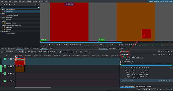The width and height of the screenshot is (173, 91).
Task: Expand the Pop Up effect section
Action: pyautogui.click(x=121, y=80)
